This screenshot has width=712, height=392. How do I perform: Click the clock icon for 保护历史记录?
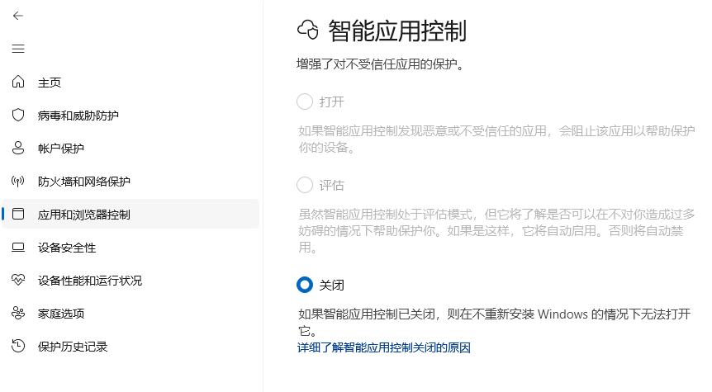pyautogui.click(x=18, y=347)
